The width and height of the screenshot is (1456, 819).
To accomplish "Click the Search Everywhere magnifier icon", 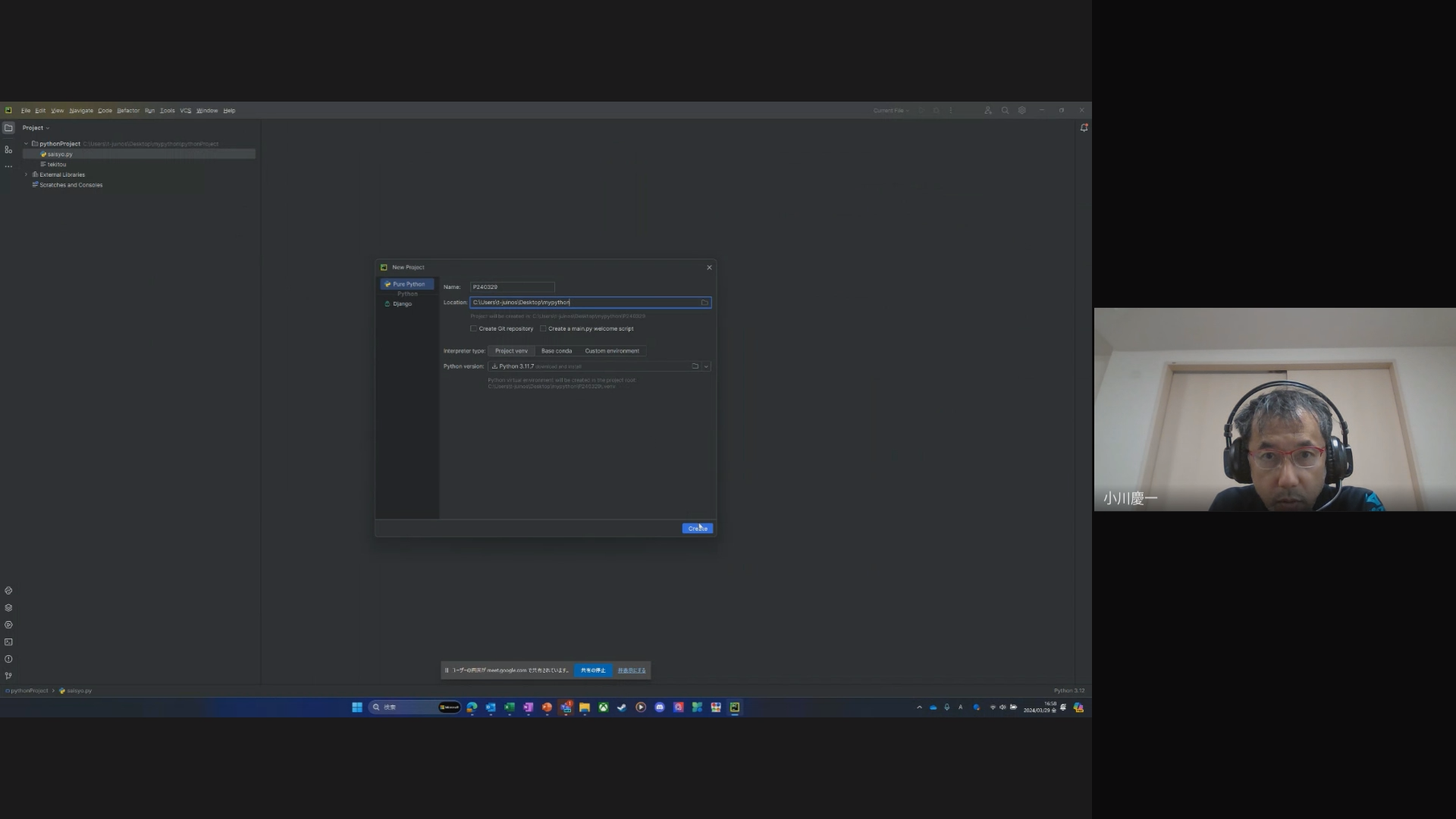I will click(1005, 111).
